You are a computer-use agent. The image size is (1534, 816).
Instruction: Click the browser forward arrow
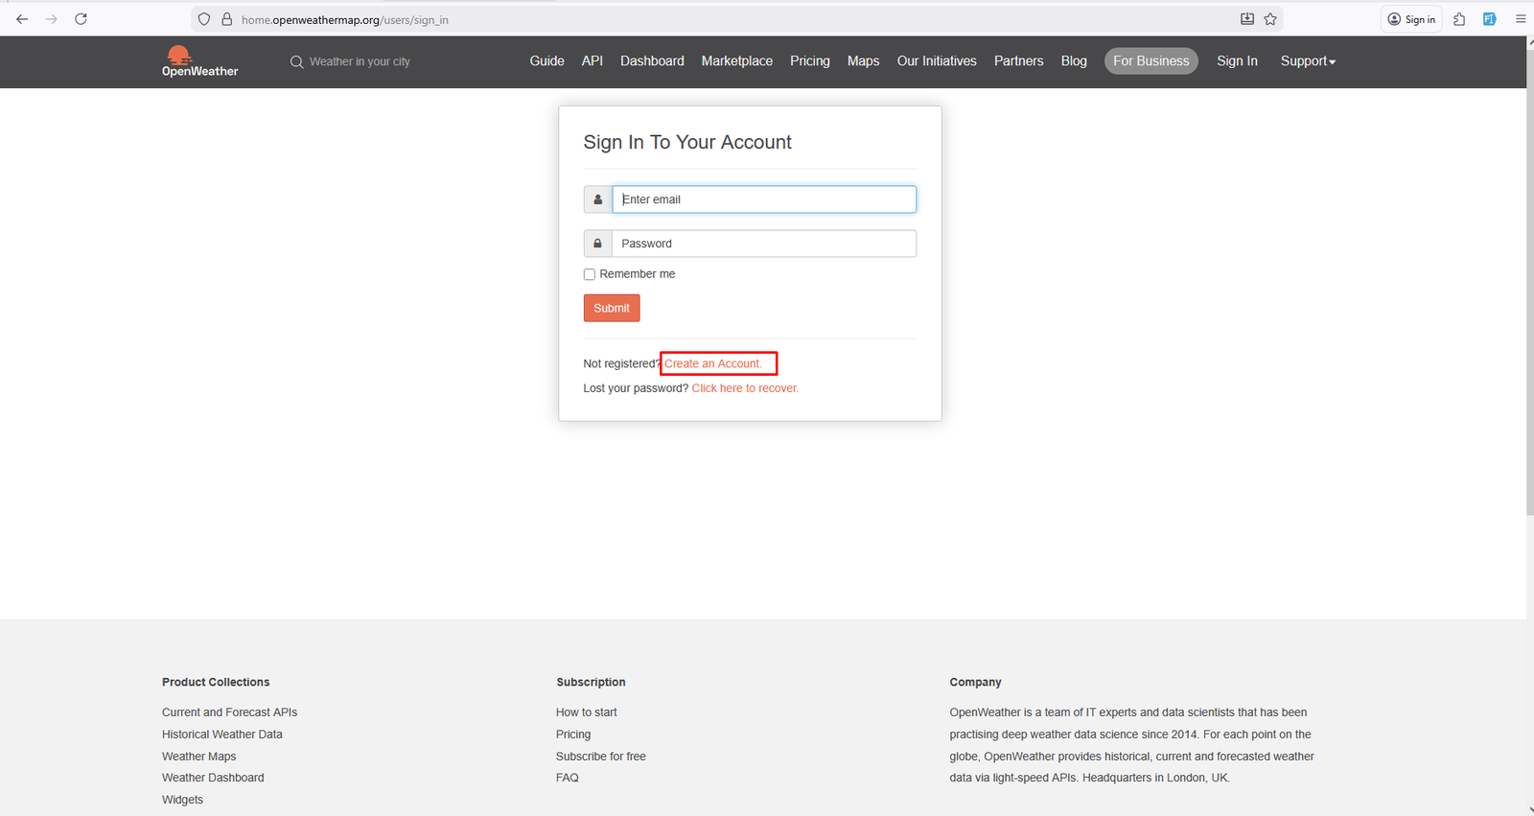52,19
